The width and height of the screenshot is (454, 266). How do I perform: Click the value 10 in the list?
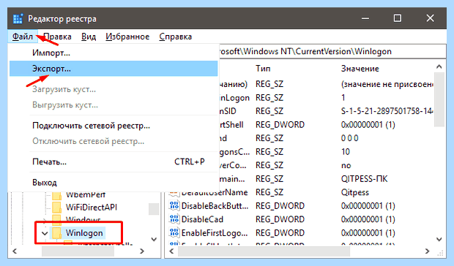tap(346, 151)
